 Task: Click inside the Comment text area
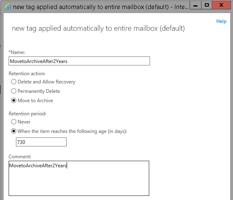79,178
